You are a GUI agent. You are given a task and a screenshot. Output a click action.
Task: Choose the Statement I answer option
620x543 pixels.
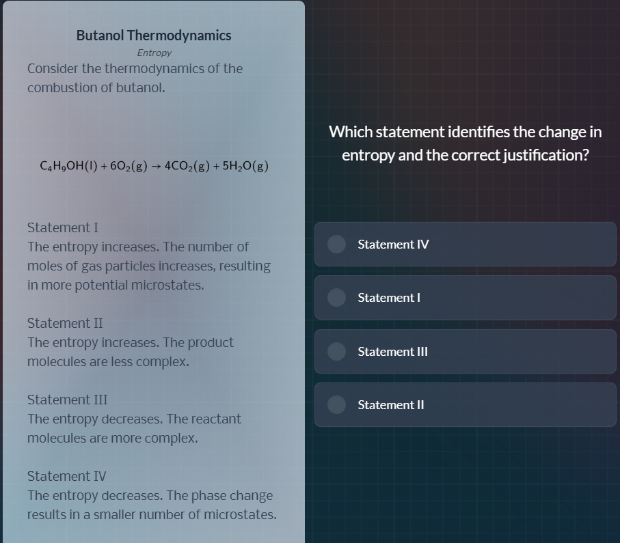point(465,297)
